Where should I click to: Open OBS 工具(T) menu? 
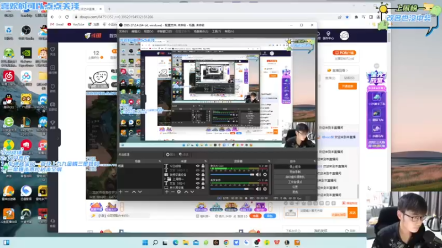click(x=217, y=31)
